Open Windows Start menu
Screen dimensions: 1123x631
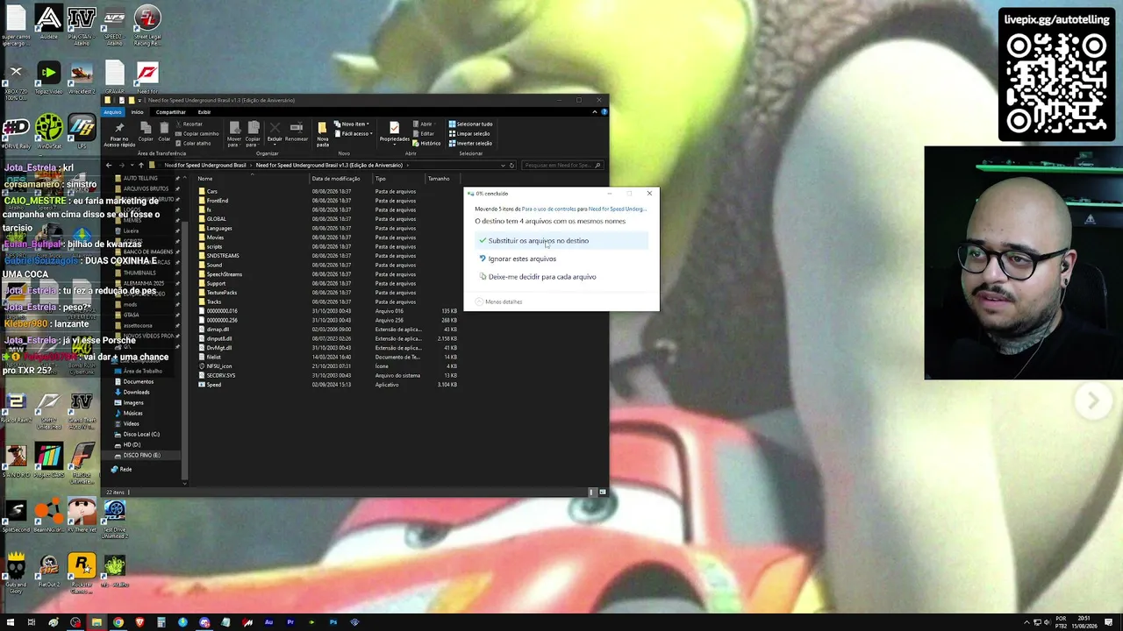coord(11,622)
